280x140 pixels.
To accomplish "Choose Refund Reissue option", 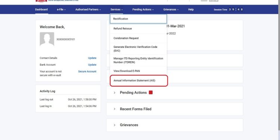I will pos(139,29).
